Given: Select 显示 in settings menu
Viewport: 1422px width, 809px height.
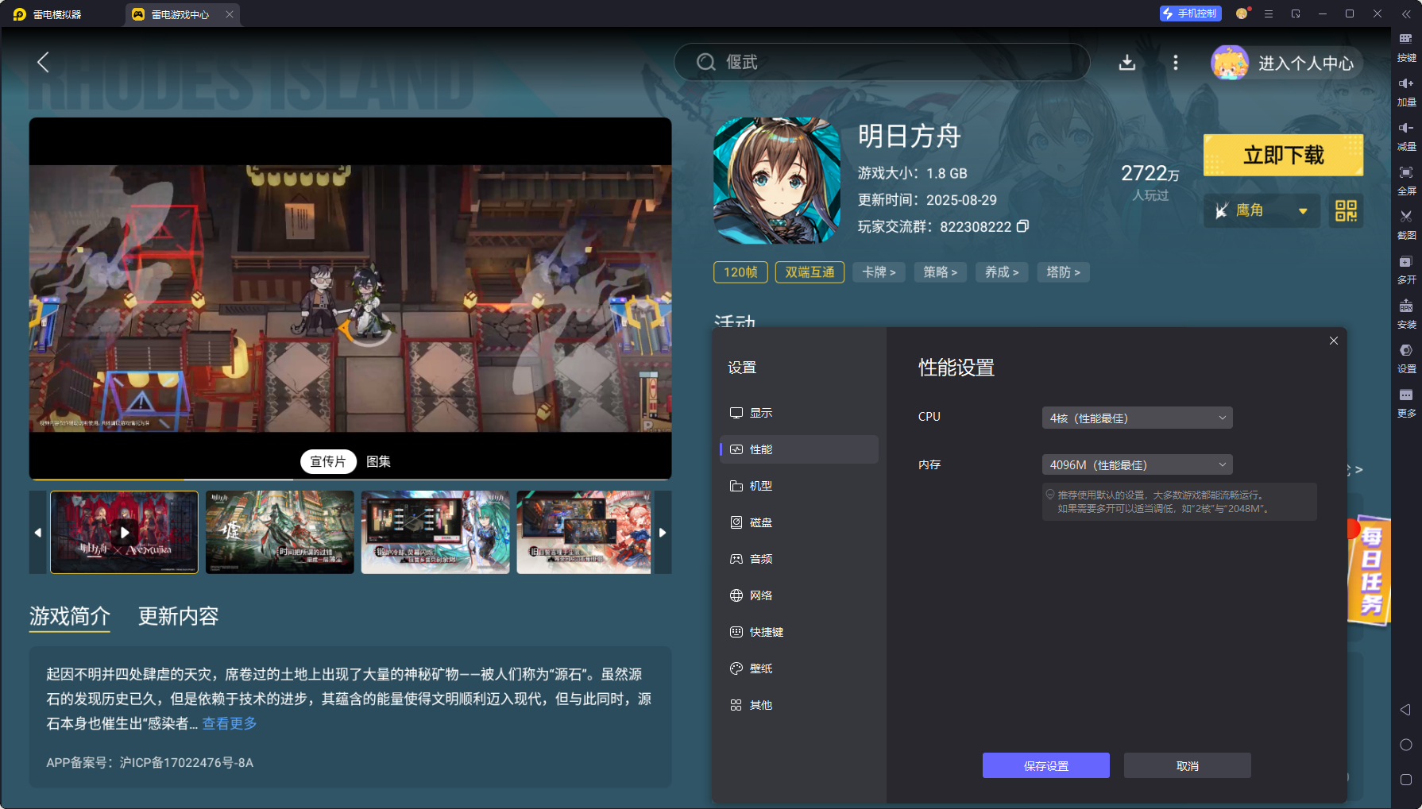Looking at the screenshot, I should 798,413.
